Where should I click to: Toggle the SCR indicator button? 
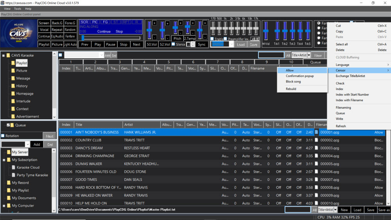[x=84, y=22]
